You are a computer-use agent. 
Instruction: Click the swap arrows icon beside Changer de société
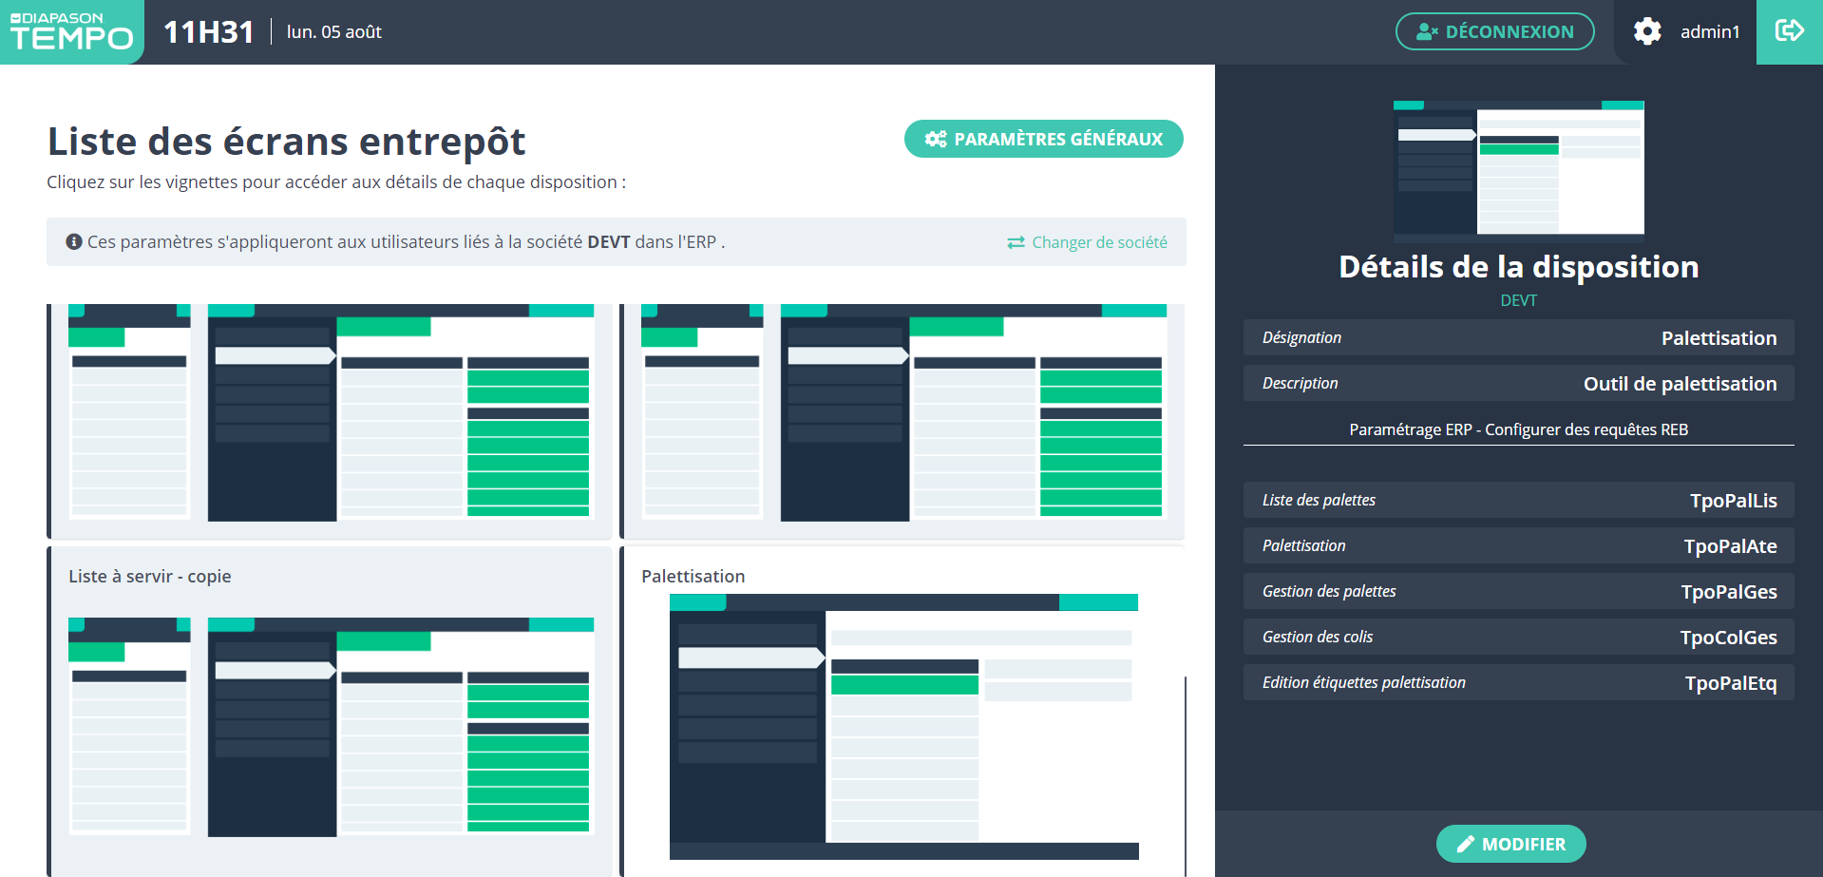coord(1016,242)
